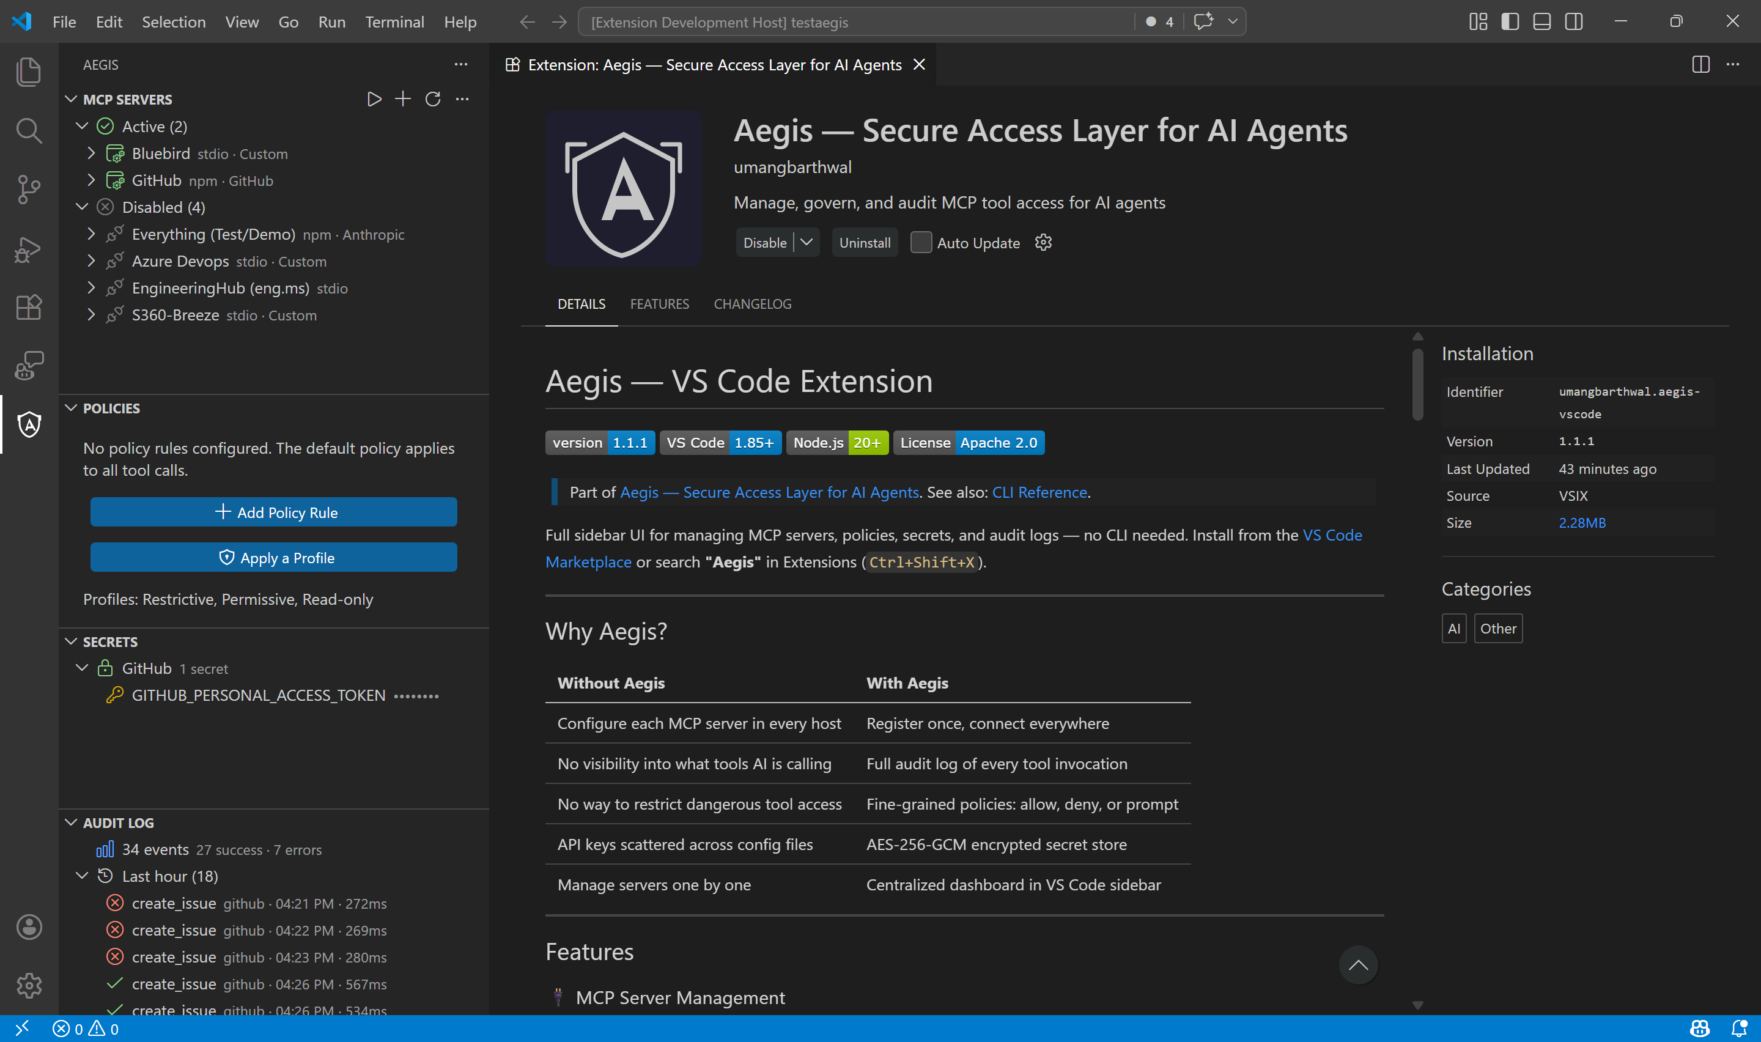
Task: Expand the GitHub npm server entry
Action: coord(91,180)
